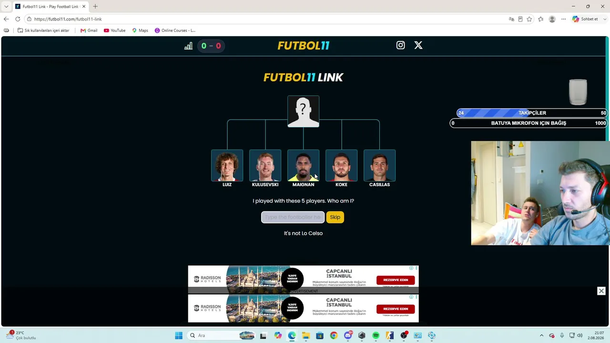Screen dimensions: 610x343
Task: Add this page to favorites star
Action: 529,19
